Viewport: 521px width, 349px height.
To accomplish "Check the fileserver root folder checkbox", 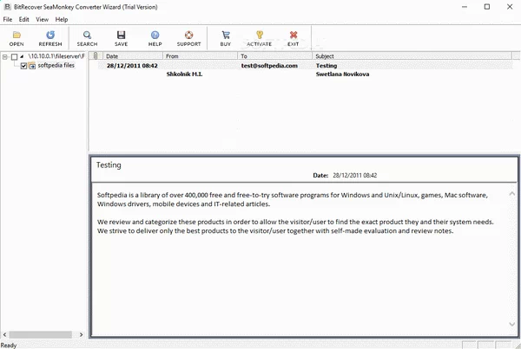I will [14, 56].
